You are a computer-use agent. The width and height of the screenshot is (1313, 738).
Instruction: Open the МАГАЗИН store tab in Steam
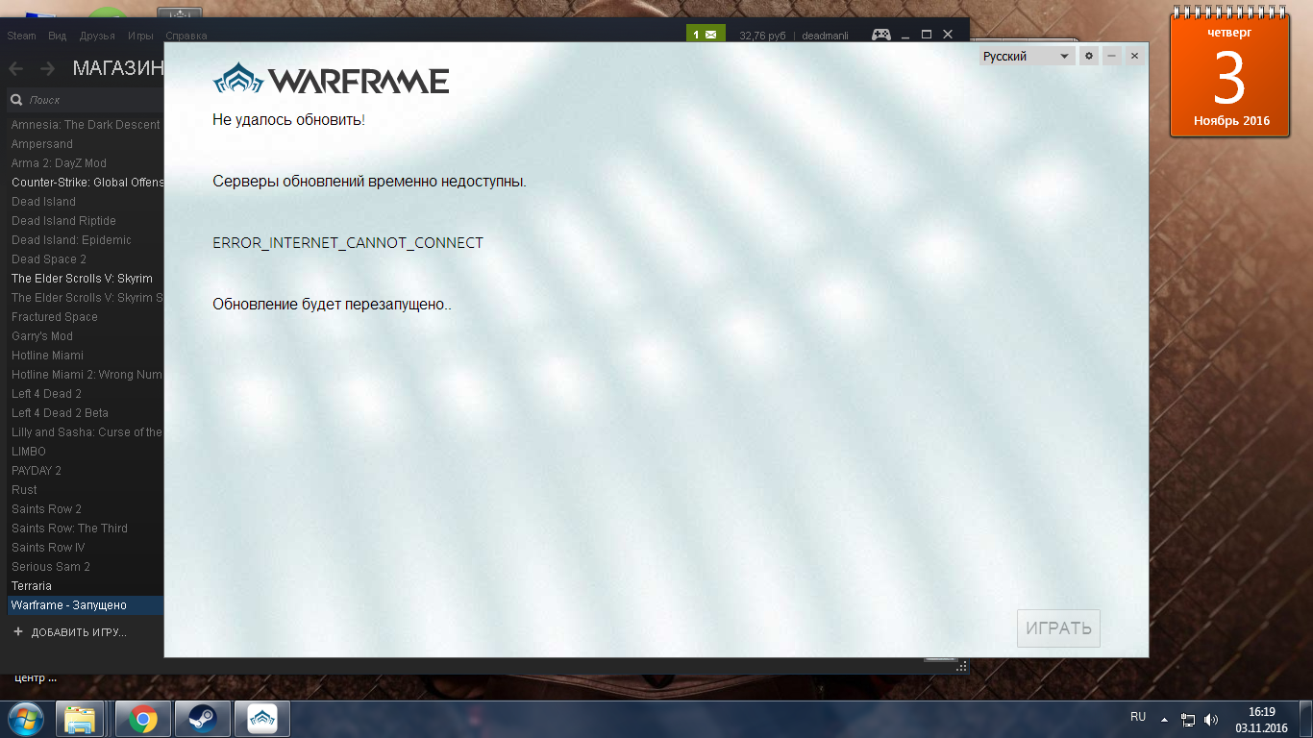(118, 68)
